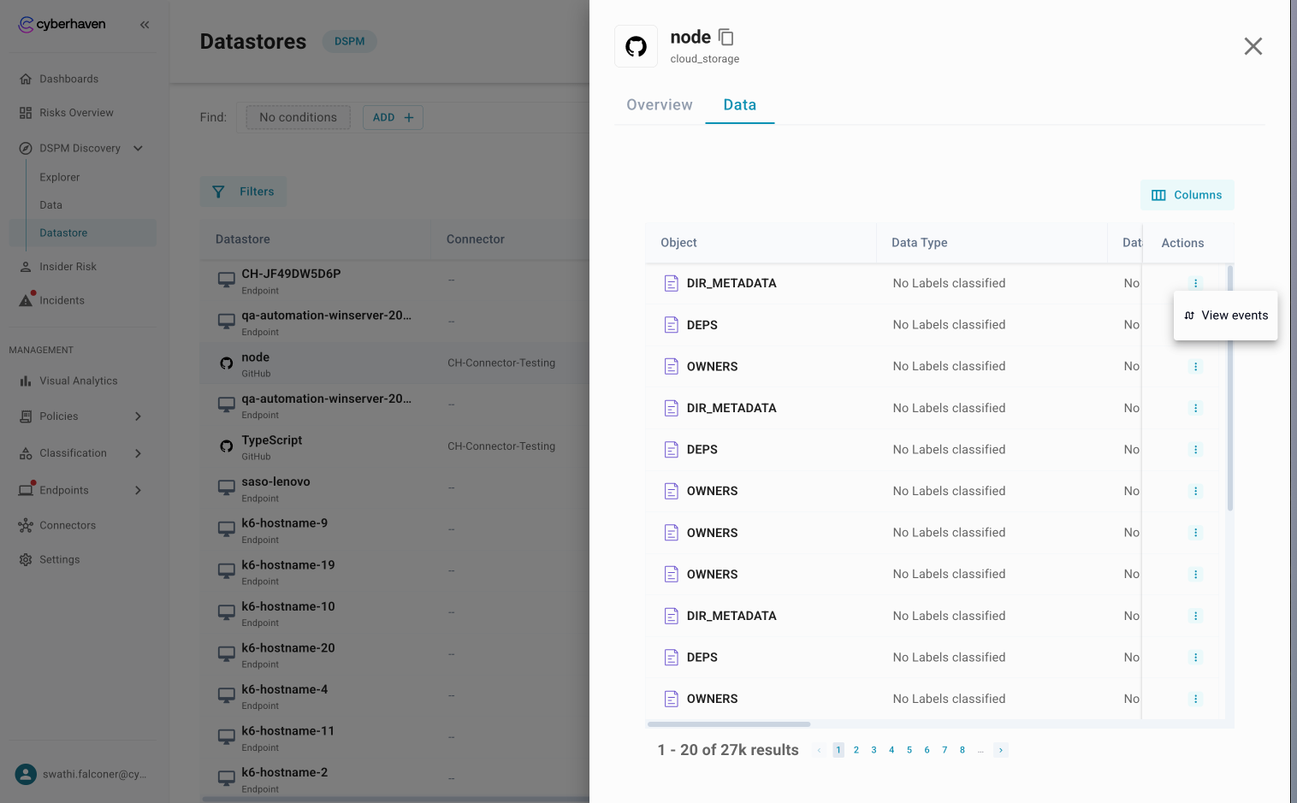Click the Incidents warning icon in sidebar
The width and height of the screenshot is (1297, 803).
point(26,300)
